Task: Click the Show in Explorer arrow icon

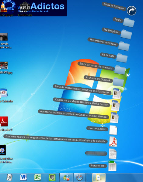Action: [x=131, y=11]
